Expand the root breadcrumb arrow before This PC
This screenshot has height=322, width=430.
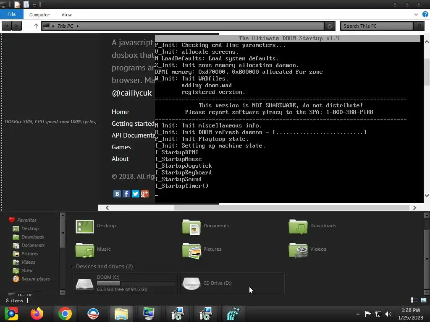tap(53, 26)
